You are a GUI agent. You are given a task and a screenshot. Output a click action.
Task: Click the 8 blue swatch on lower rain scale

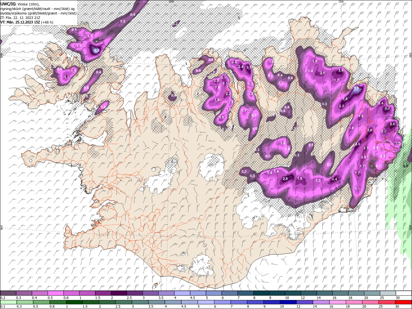(255, 302)
